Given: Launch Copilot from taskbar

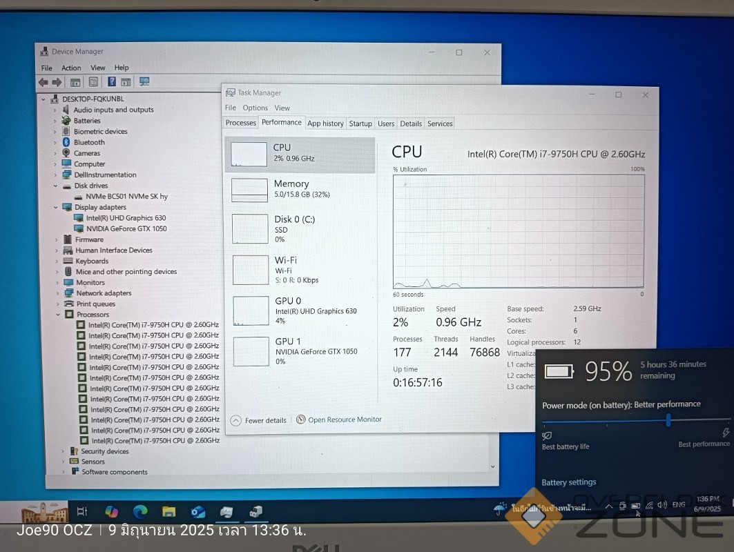Looking at the screenshot, I should (111, 511).
